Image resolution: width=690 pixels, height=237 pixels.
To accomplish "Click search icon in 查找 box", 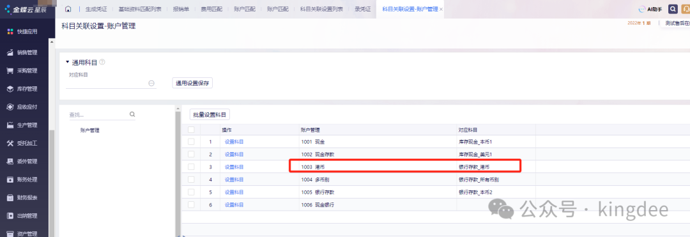I will [x=132, y=114].
